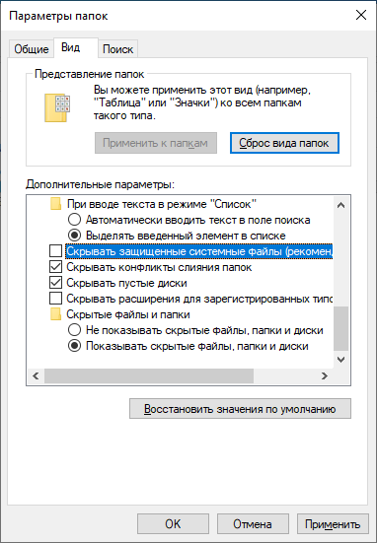Close the Параметры папок dialog
This screenshot has width=377, height=543.
[x=361, y=15]
